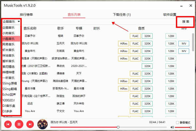Image resolution: width=196 pixels, height=131 pixels.
Task: Click HiRes for 黄金年代
Action: tap(123, 51)
